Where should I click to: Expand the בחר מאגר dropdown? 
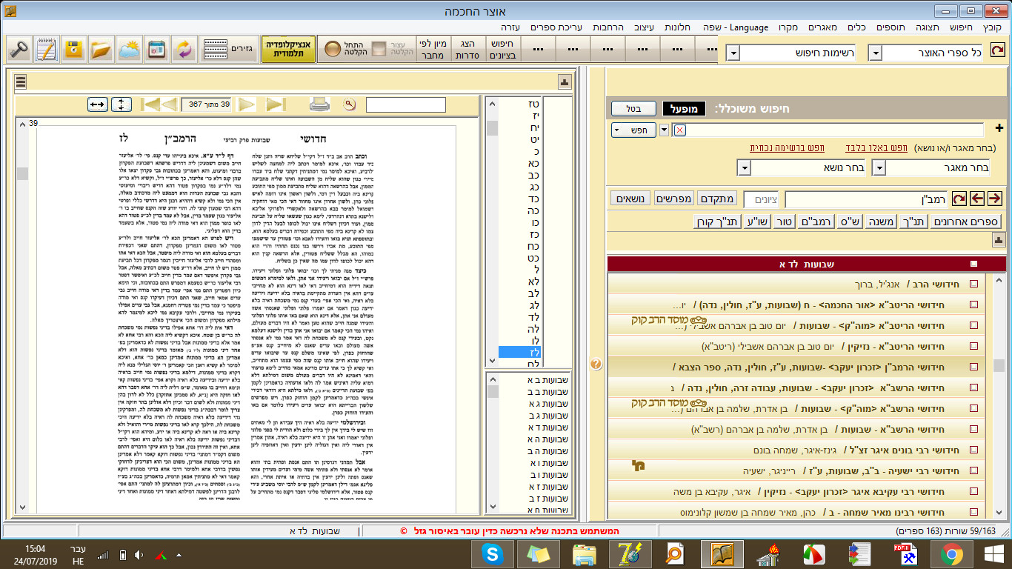(879, 167)
